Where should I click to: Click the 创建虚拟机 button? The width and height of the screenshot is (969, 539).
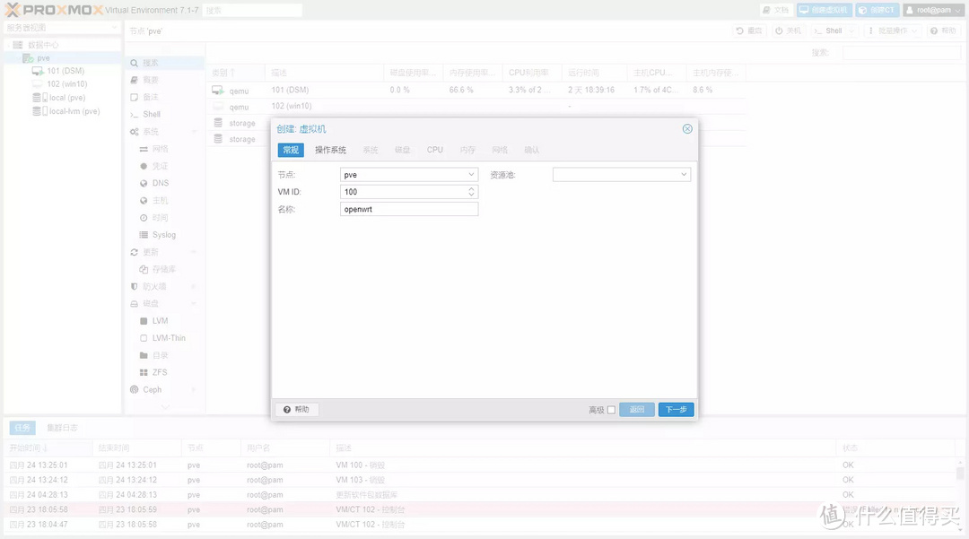825,10
